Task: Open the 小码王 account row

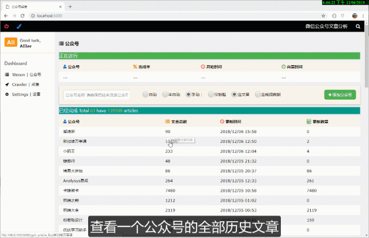Action: 209,151
